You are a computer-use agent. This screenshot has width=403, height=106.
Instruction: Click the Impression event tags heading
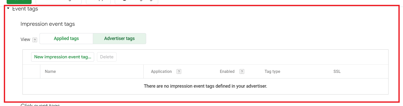48,24
